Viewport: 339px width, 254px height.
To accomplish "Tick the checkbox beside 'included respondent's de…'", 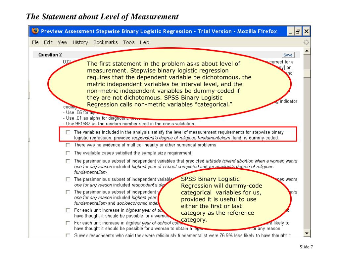I will tap(68, 180).
